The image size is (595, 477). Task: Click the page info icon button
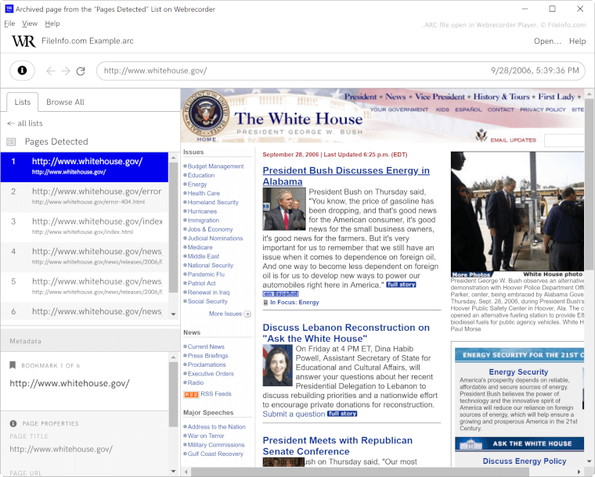[22, 70]
